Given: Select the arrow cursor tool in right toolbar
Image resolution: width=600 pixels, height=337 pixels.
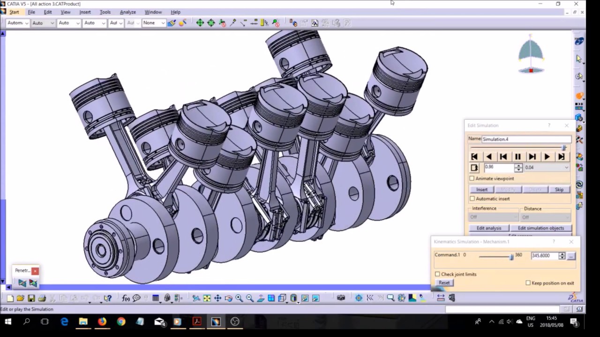Looking at the screenshot, I should [x=579, y=59].
